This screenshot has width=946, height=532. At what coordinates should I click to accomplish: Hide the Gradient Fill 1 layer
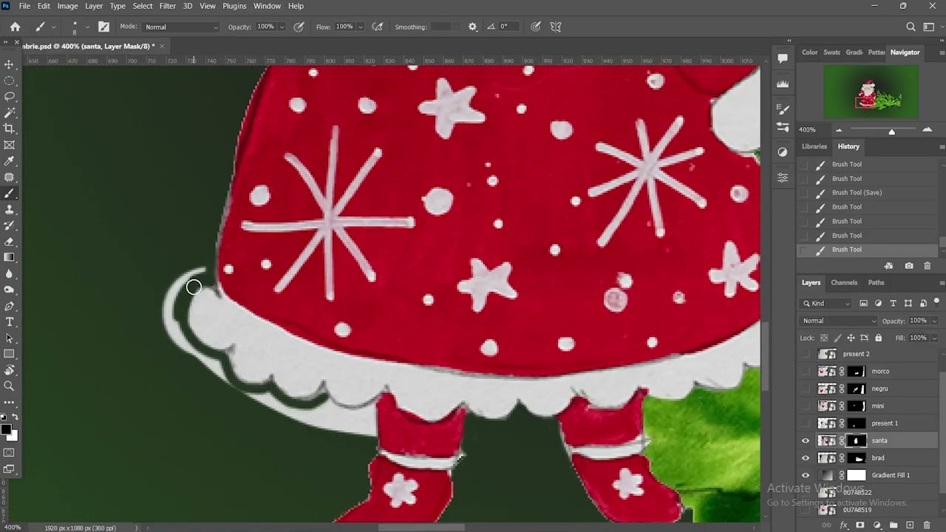point(806,475)
